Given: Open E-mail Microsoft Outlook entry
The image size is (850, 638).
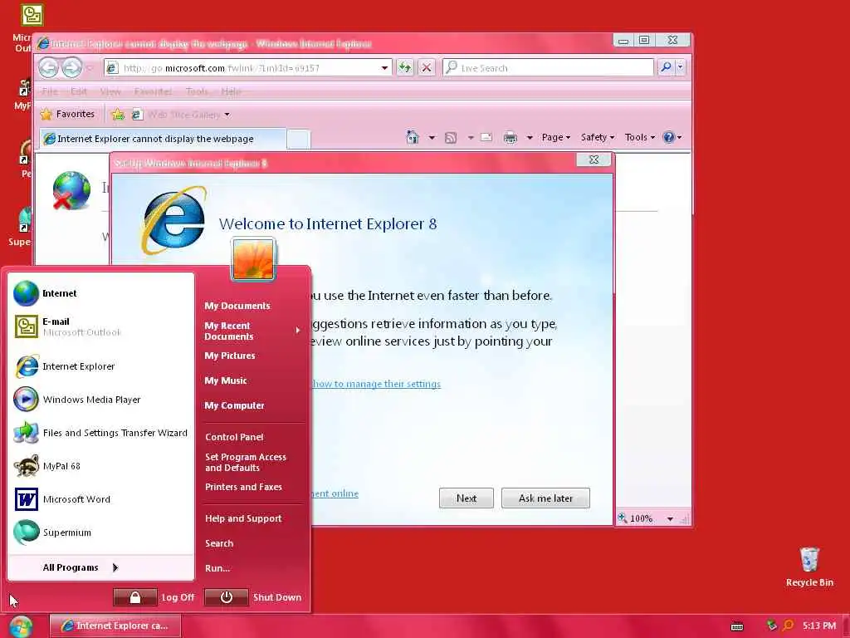Looking at the screenshot, I should pos(101,326).
